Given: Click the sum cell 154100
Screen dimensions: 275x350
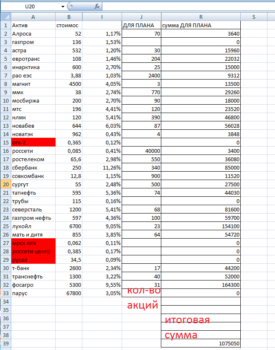Looking at the screenshot, I should 201,226.
